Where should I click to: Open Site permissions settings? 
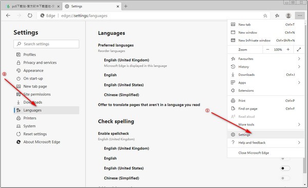coord(46,94)
